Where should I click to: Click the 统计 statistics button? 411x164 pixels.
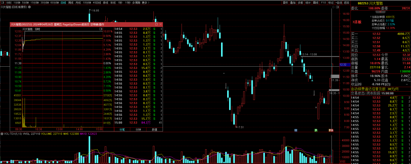[x=308, y=2]
